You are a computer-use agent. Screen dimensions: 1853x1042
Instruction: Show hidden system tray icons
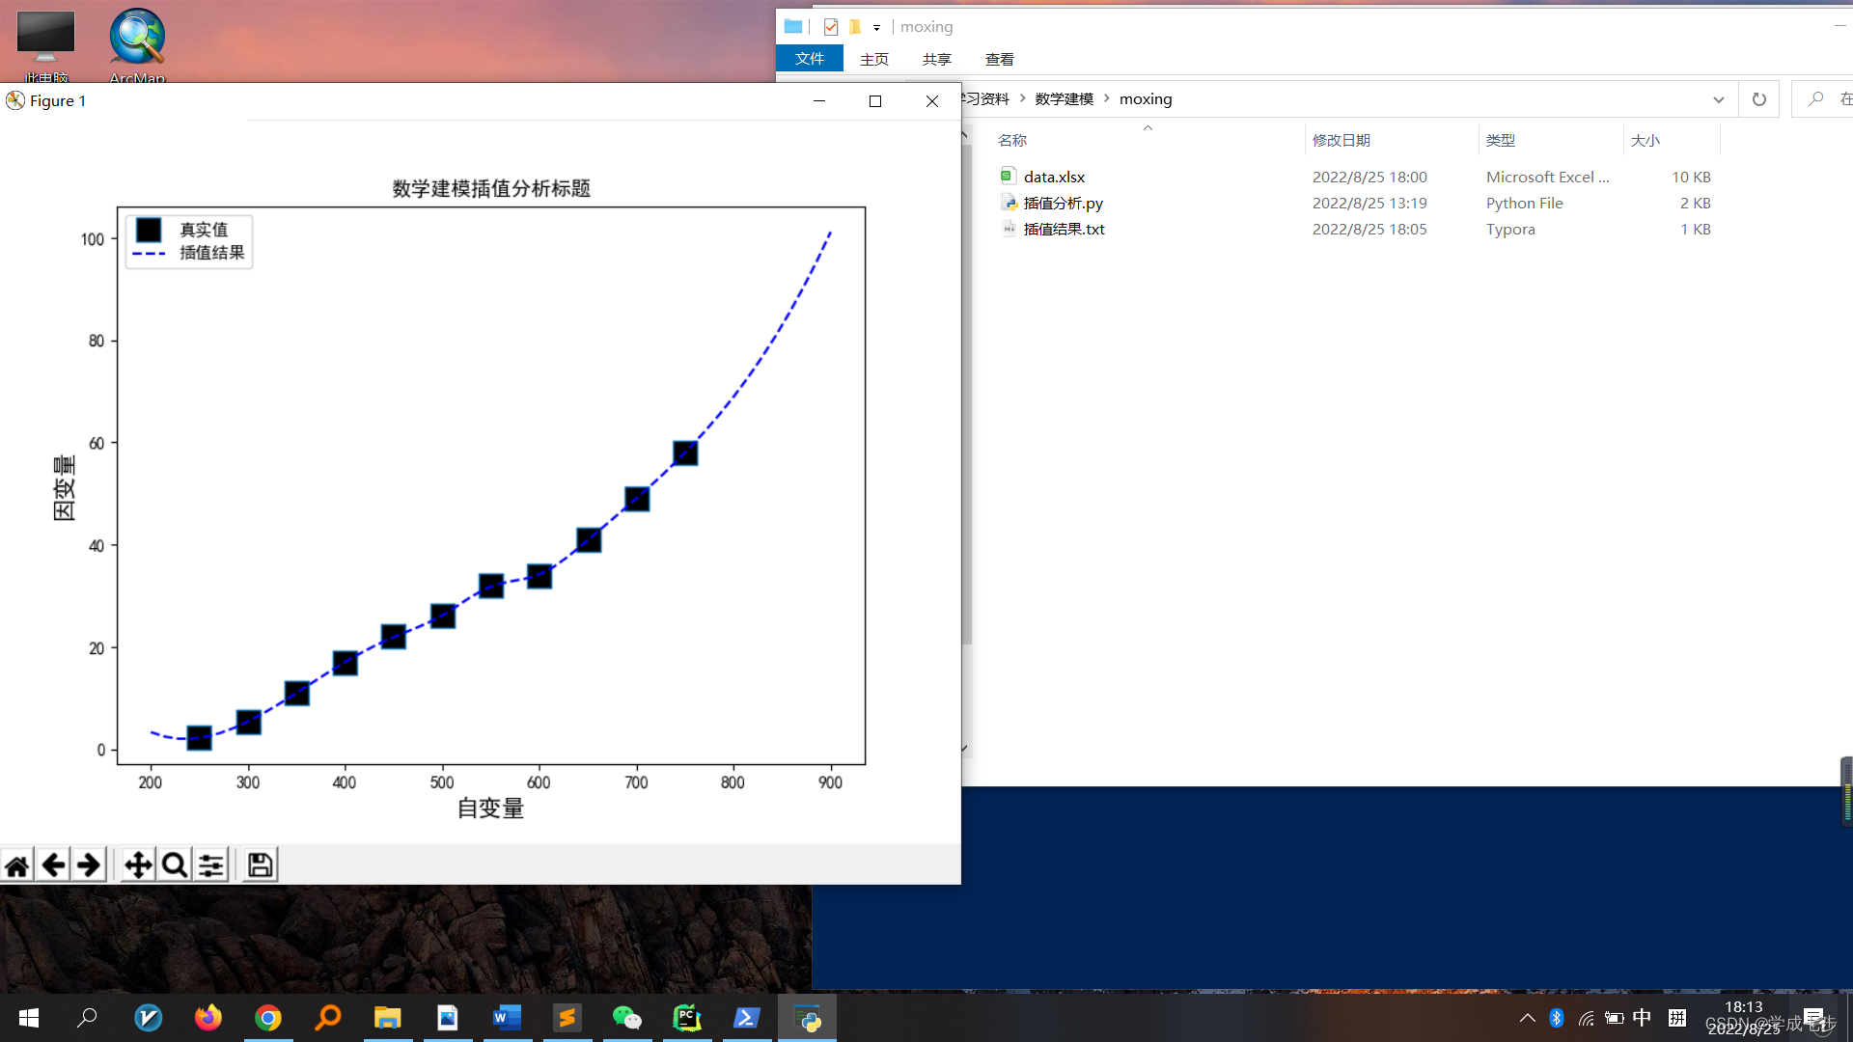(1527, 1018)
